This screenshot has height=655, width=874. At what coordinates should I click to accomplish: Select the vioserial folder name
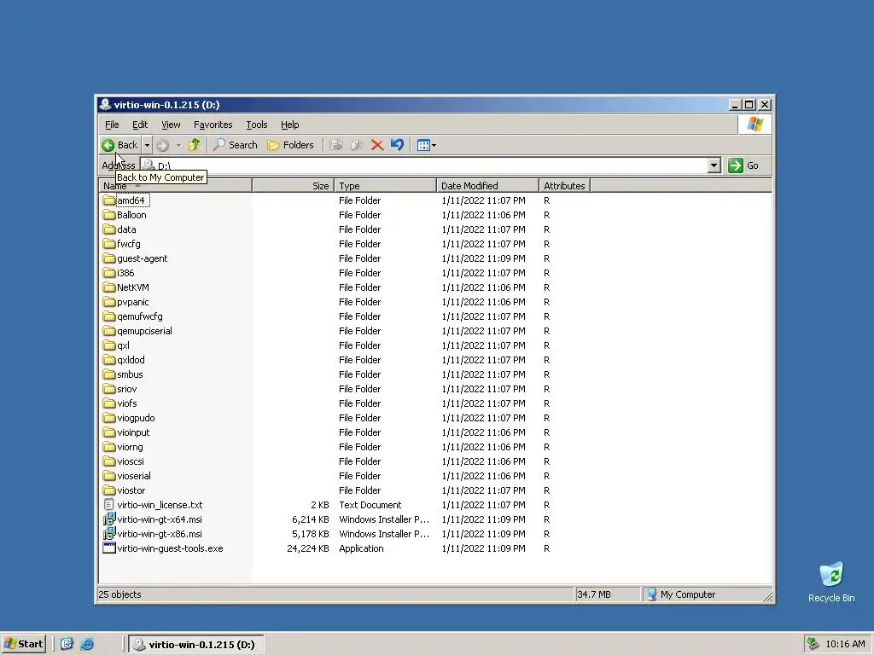pyautogui.click(x=134, y=476)
